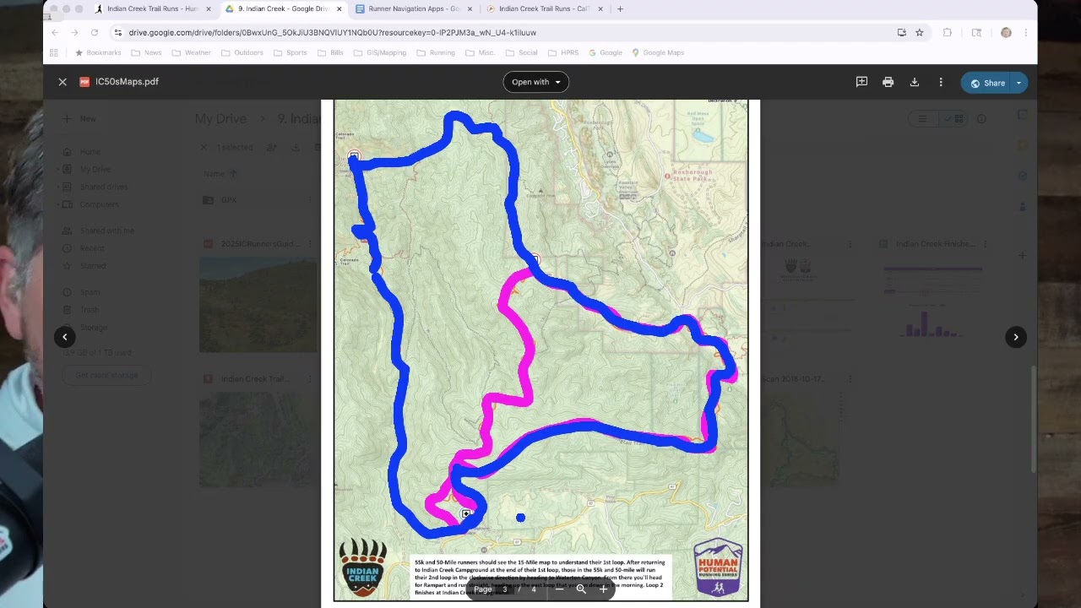Viewport: 1081px width, 608px height.
Task: Zoom in with the plus button
Action: coord(603,589)
